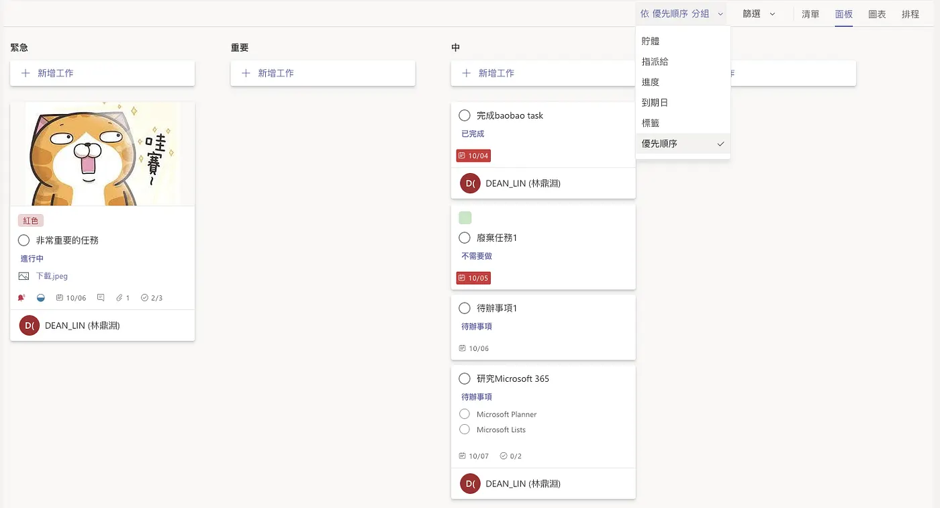Open the cat image thumbnail on card
This screenshot has height=508, width=940.
click(102, 154)
